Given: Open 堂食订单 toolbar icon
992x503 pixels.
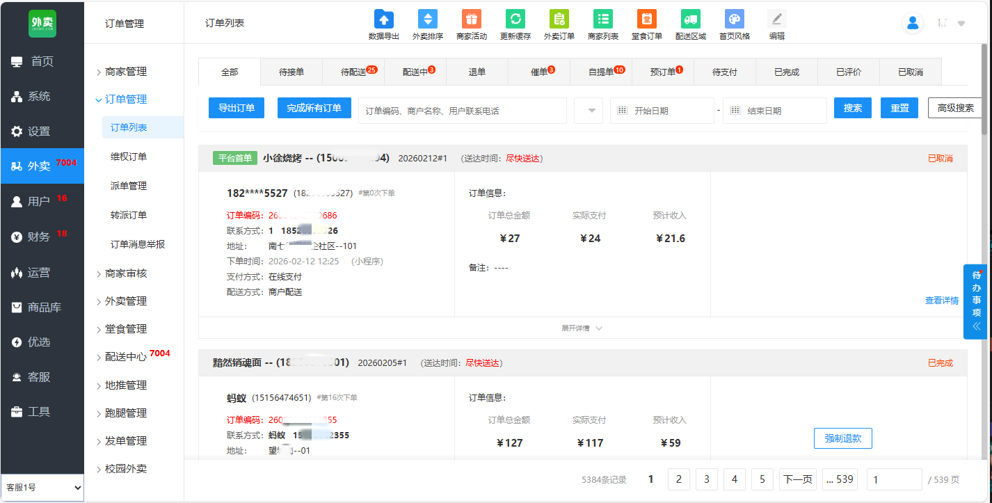Looking at the screenshot, I should [647, 19].
